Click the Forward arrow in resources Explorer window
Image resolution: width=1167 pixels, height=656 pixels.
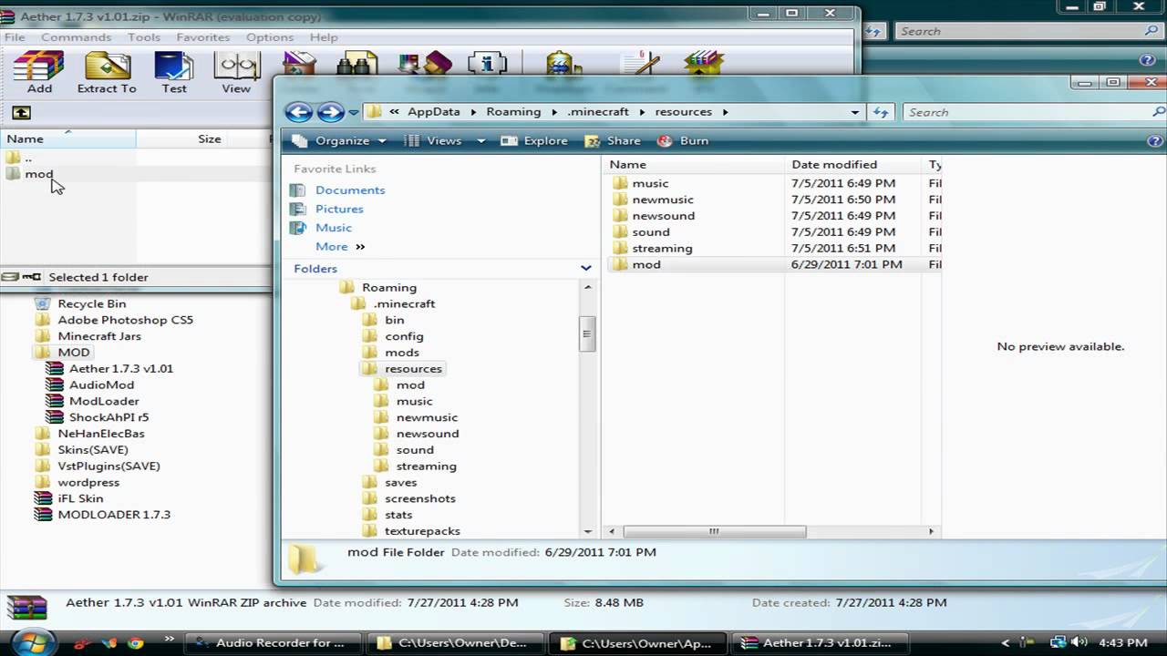(330, 112)
